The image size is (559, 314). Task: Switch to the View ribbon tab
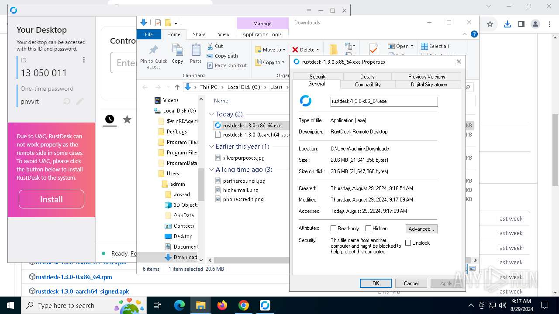click(x=224, y=34)
